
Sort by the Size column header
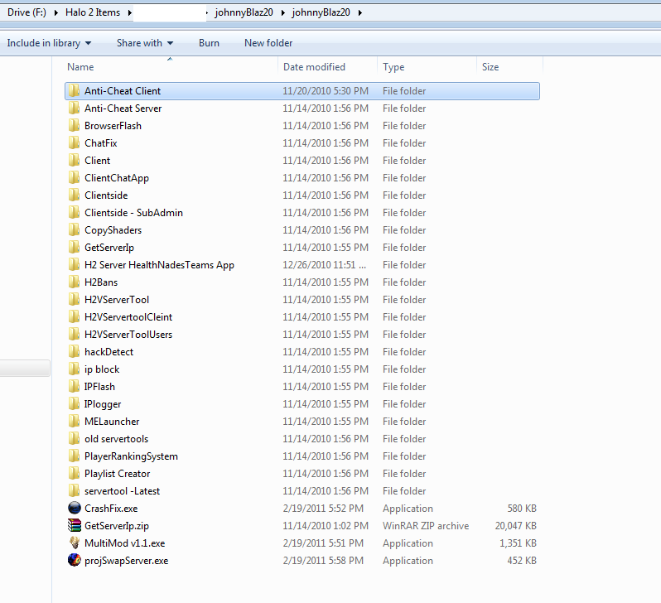(490, 67)
